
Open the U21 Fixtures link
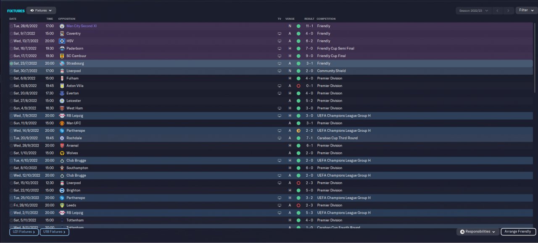(24, 232)
